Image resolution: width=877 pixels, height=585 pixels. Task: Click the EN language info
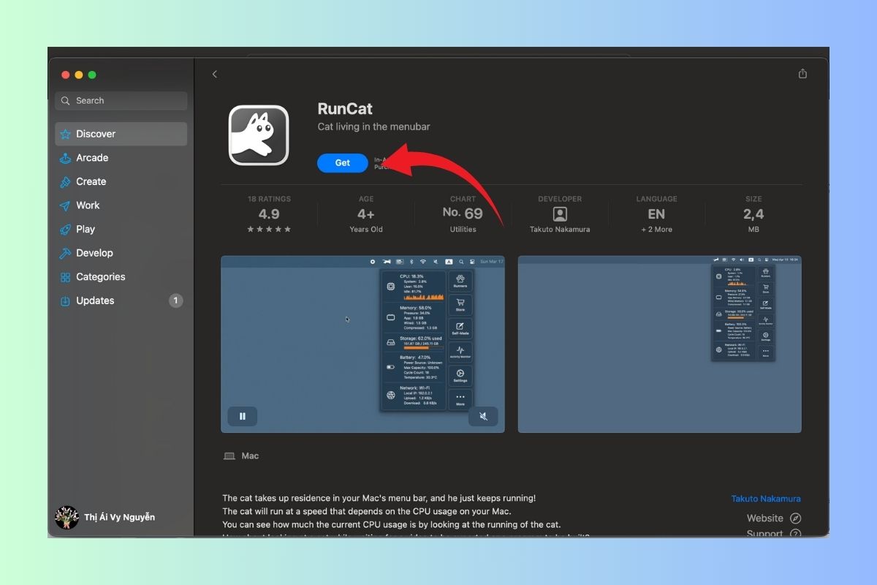[x=656, y=214]
